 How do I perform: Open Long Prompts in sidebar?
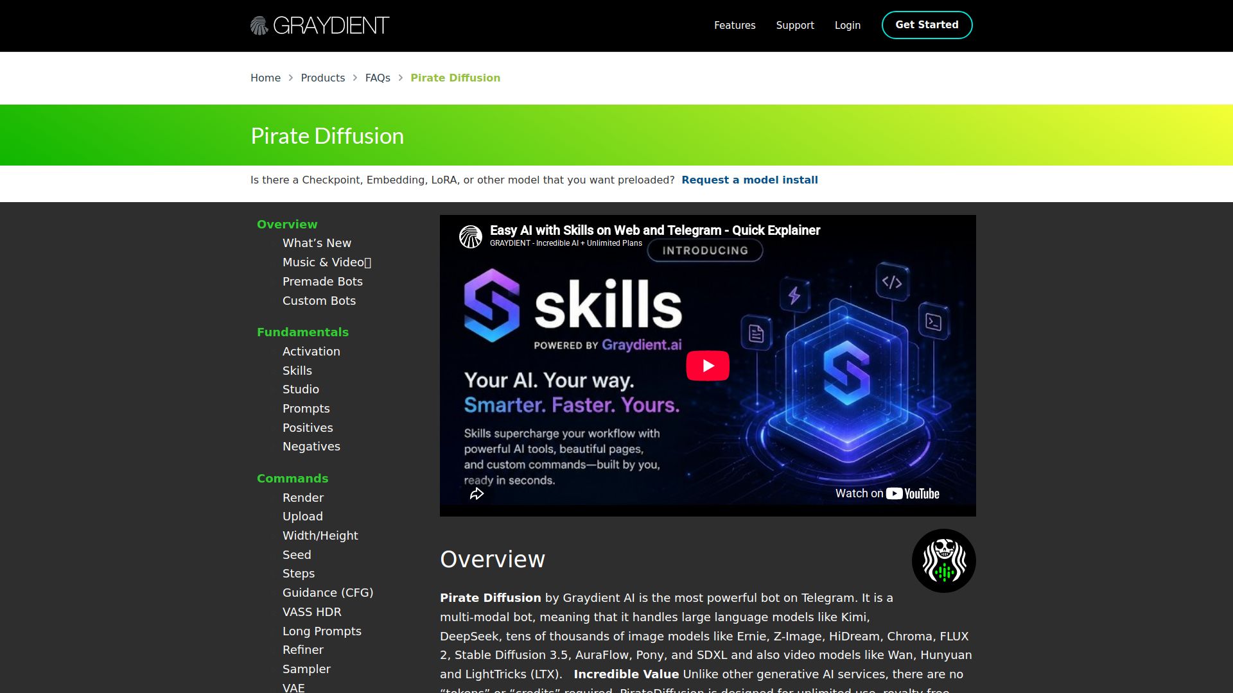click(322, 631)
